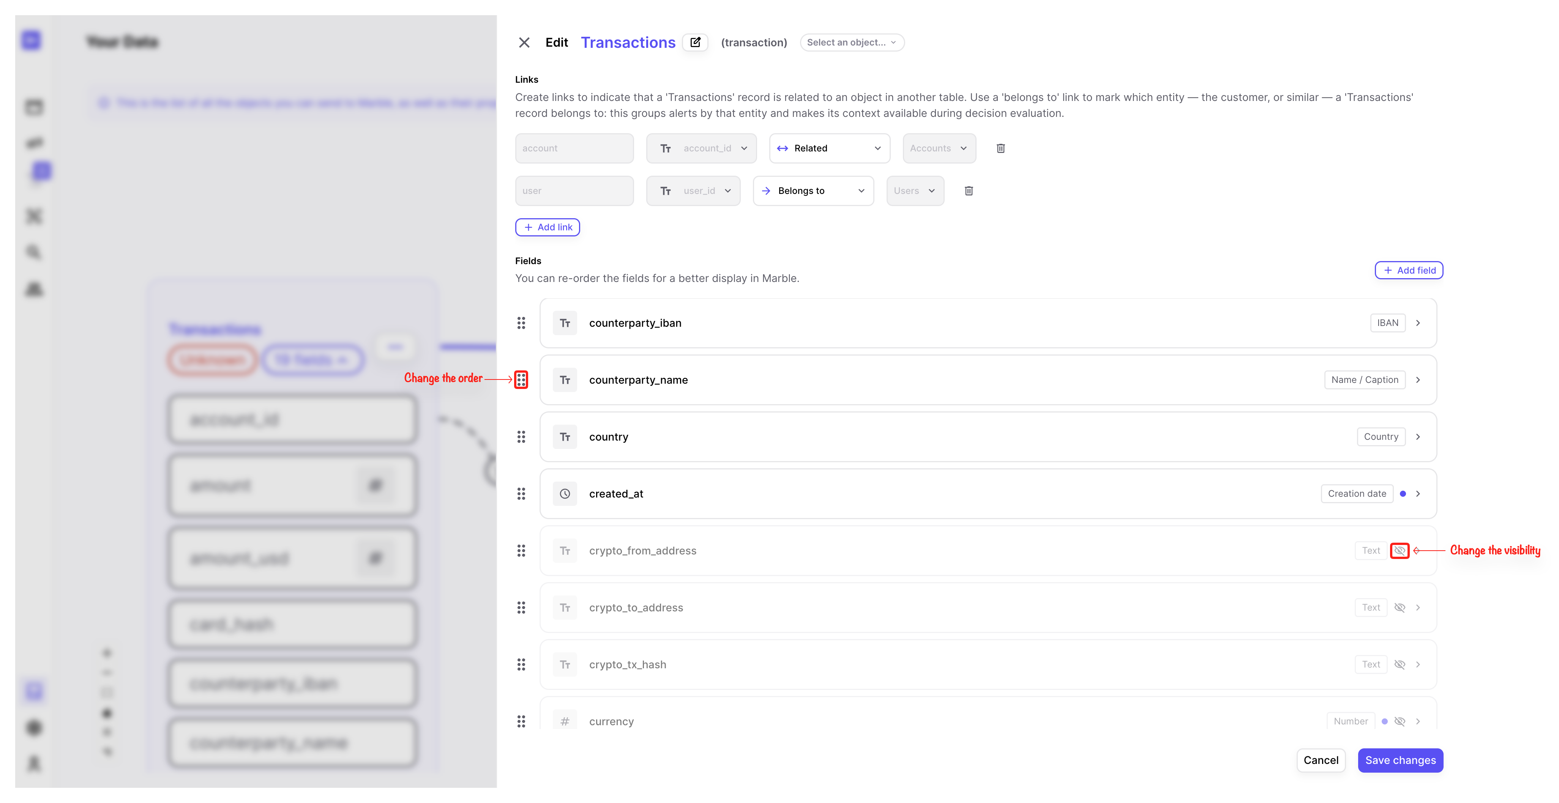
Task: Grab the counterparty_iban drag handle
Action: point(521,323)
